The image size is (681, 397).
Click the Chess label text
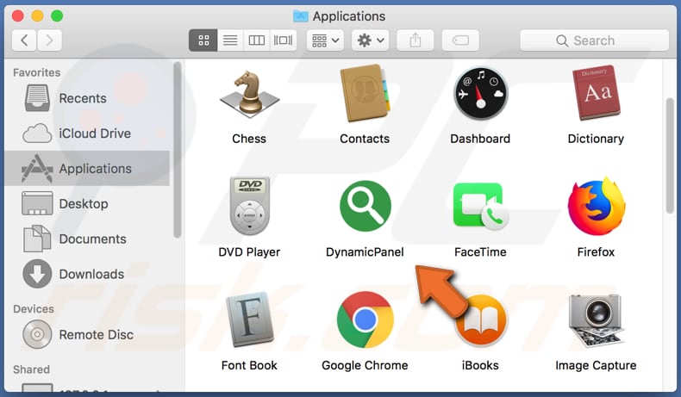click(249, 139)
